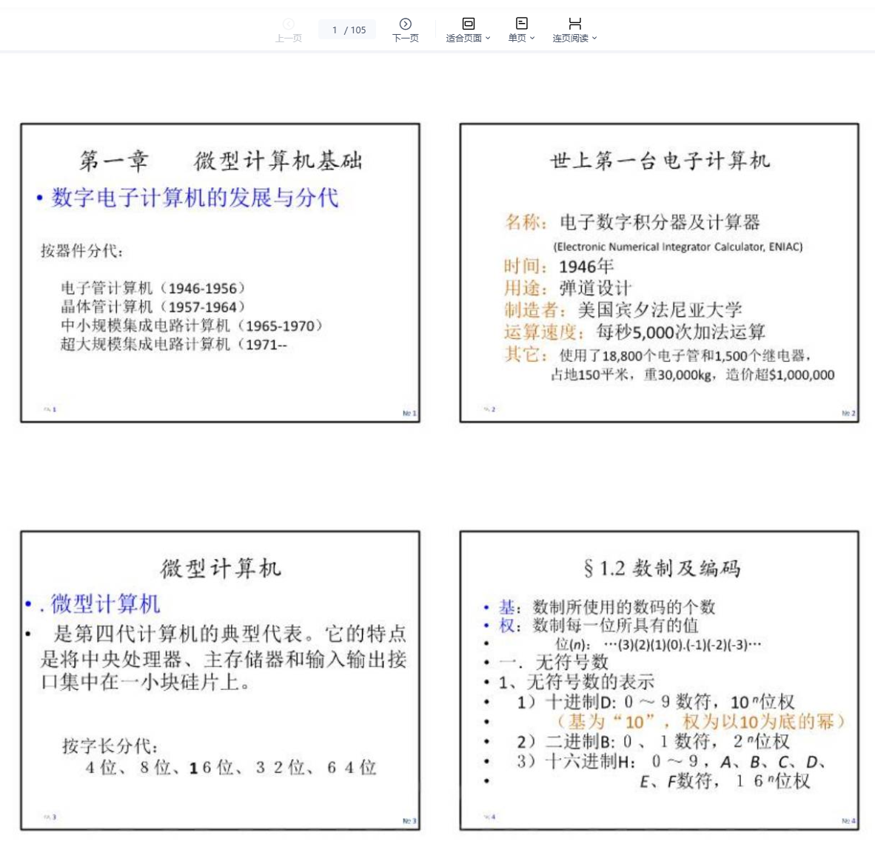This screenshot has height=844, width=875.
Task: Select the 适合页面 label in toolbar
Action: coord(463,38)
